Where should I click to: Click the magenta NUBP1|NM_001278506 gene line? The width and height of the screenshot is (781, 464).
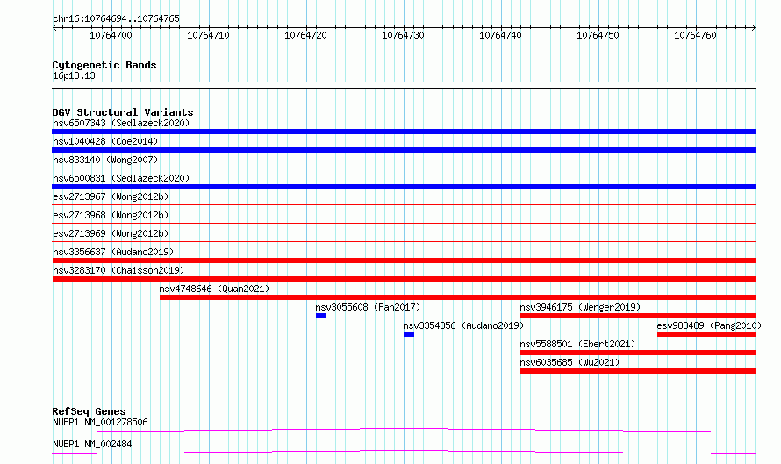pyautogui.click(x=404, y=430)
